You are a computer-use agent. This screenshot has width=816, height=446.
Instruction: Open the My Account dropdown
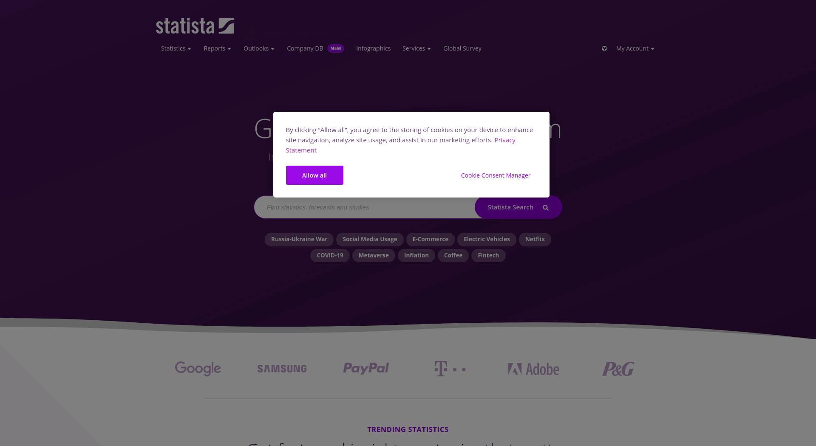pyautogui.click(x=635, y=48)
